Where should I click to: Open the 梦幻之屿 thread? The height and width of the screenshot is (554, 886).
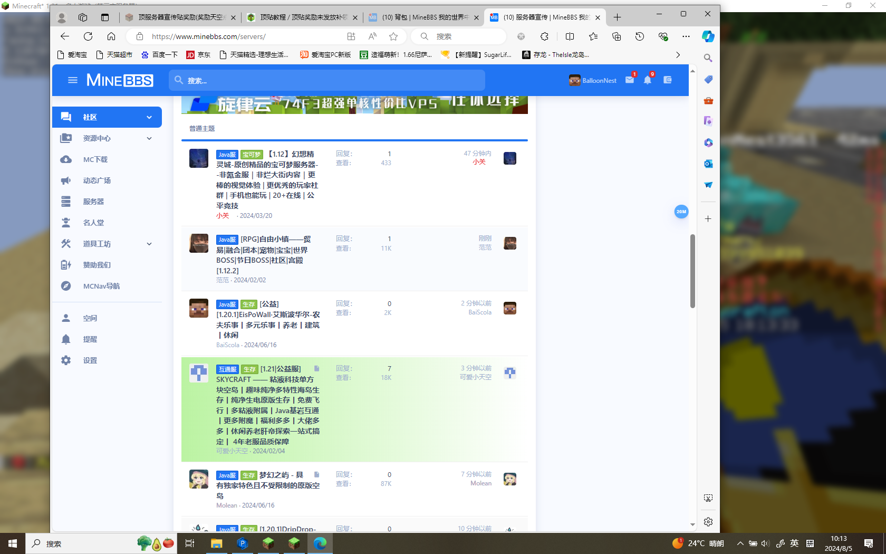(268, 485)
